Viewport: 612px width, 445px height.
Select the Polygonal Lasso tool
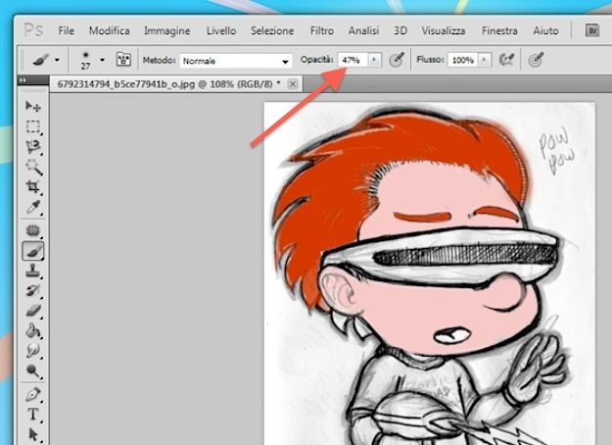click(x=33, y=147)
